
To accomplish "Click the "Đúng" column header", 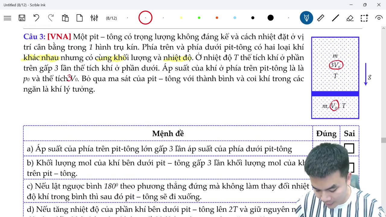I will pos(326,134).
